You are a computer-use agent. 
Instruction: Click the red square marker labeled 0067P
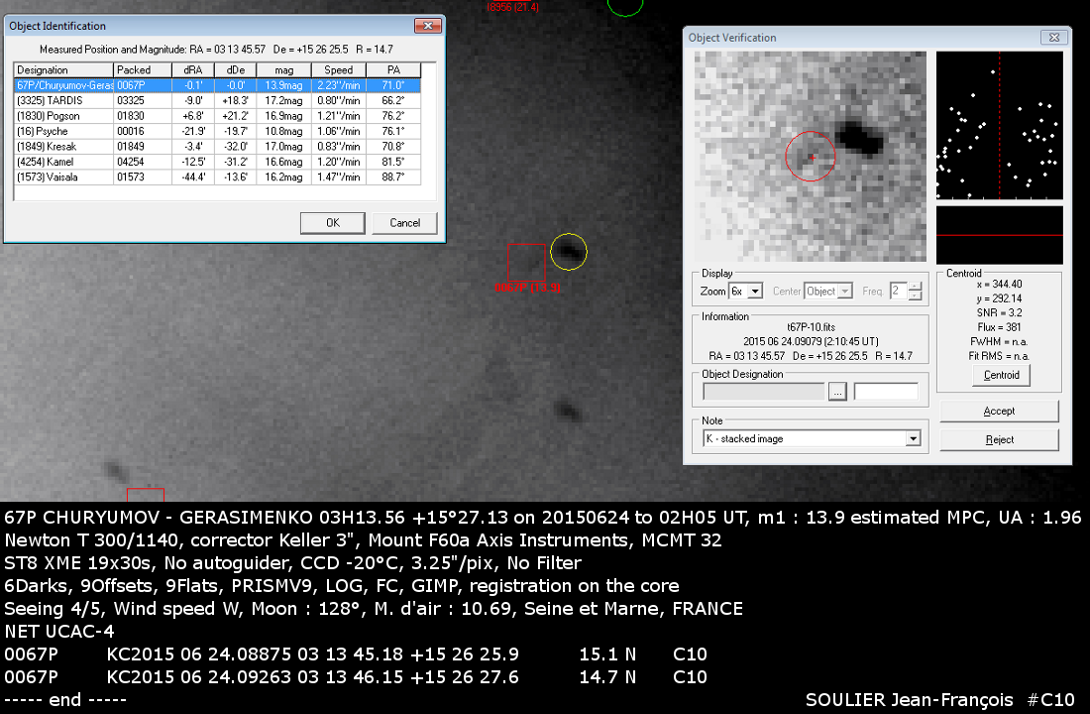(526, 263)
